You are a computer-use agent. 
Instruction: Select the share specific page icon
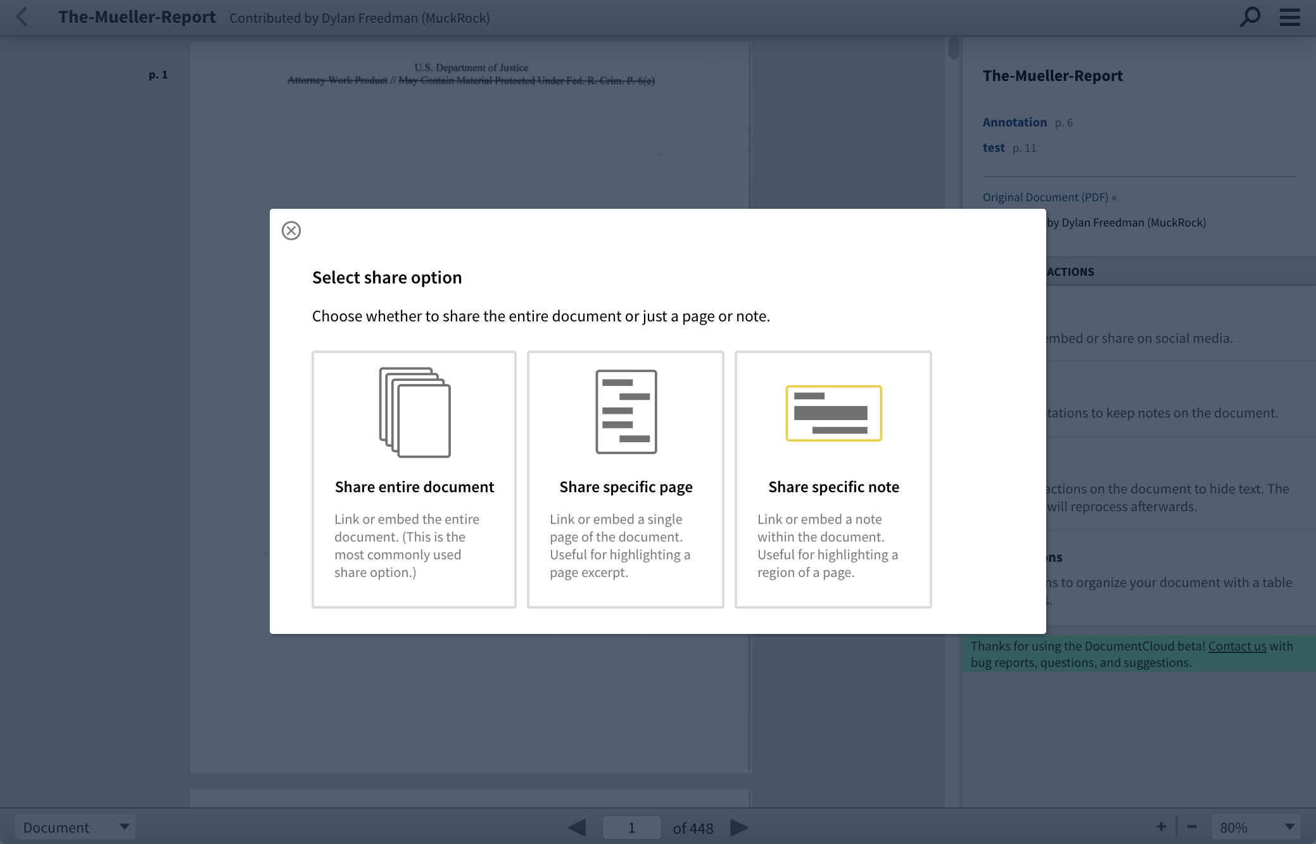(626, 411)
